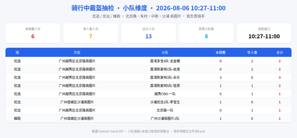Viewport: 297px width, 138px height.
Task: Click red 合计 value 1 for 沙浦优远1队-李宝生
Action: [280, 102]
